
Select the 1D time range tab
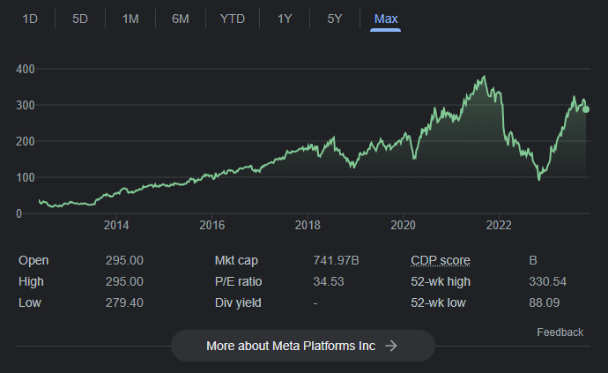pyautogui.click(x=30, y=19)
